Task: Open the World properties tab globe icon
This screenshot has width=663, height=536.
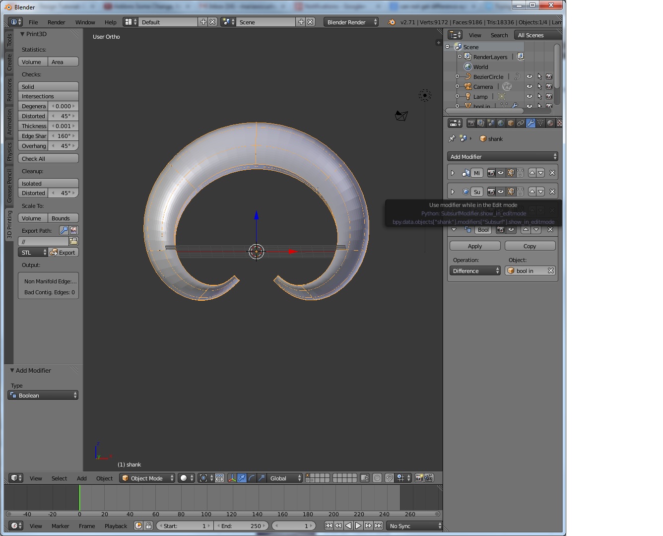Action: tap(501, 123)
